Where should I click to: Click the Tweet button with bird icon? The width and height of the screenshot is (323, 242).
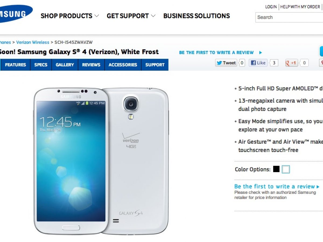coord(226,63)
